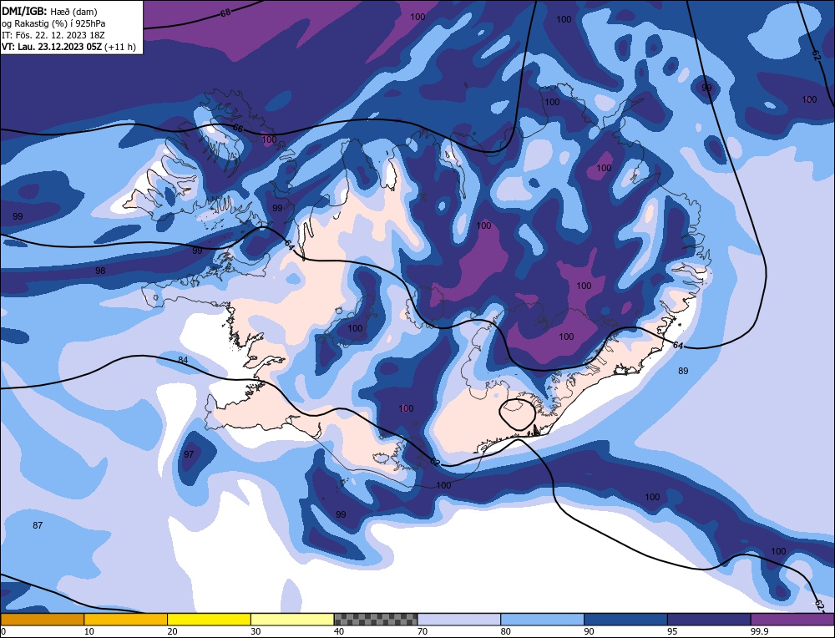Click the '66' contour label on the map
Screen dimensions: 835x638
[x=238, y=129]
